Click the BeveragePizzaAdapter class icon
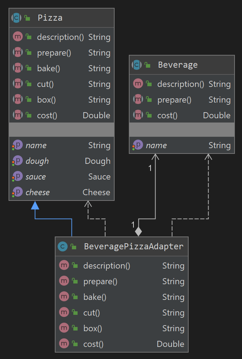Image resolution: width=242 pixels, height=359 pixels. pos(63,246)
